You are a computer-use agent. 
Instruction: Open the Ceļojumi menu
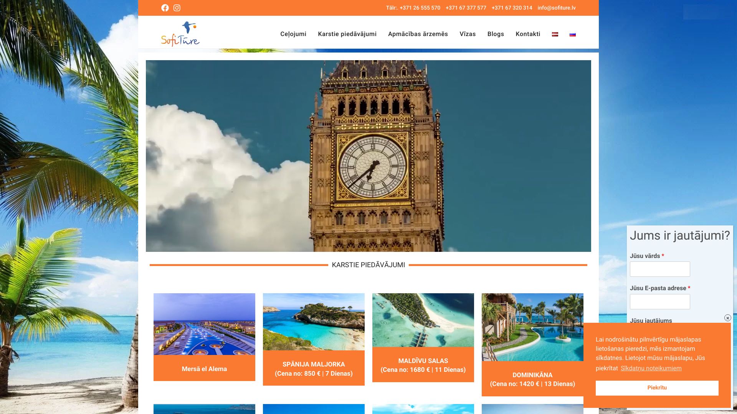point(293,34)
